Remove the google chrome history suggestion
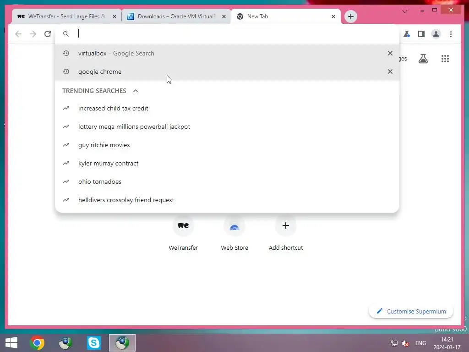Screen dimensions: 469x352 pos(390,71)
